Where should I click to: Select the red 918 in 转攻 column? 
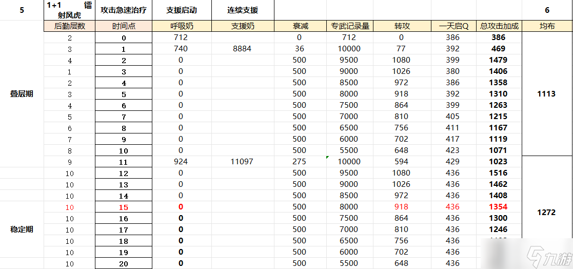click(x=402, y=207)
